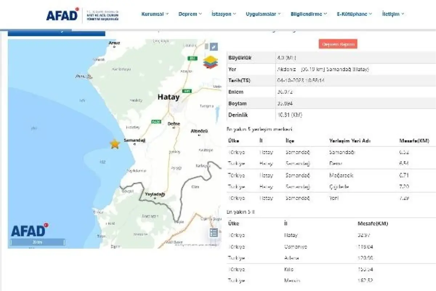Click the AFAD logo in header

tap(62, 15)
